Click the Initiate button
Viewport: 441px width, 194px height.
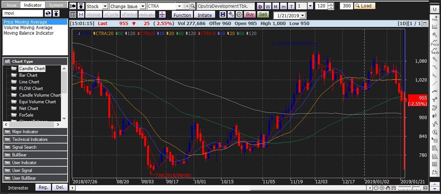click(204, 15)
